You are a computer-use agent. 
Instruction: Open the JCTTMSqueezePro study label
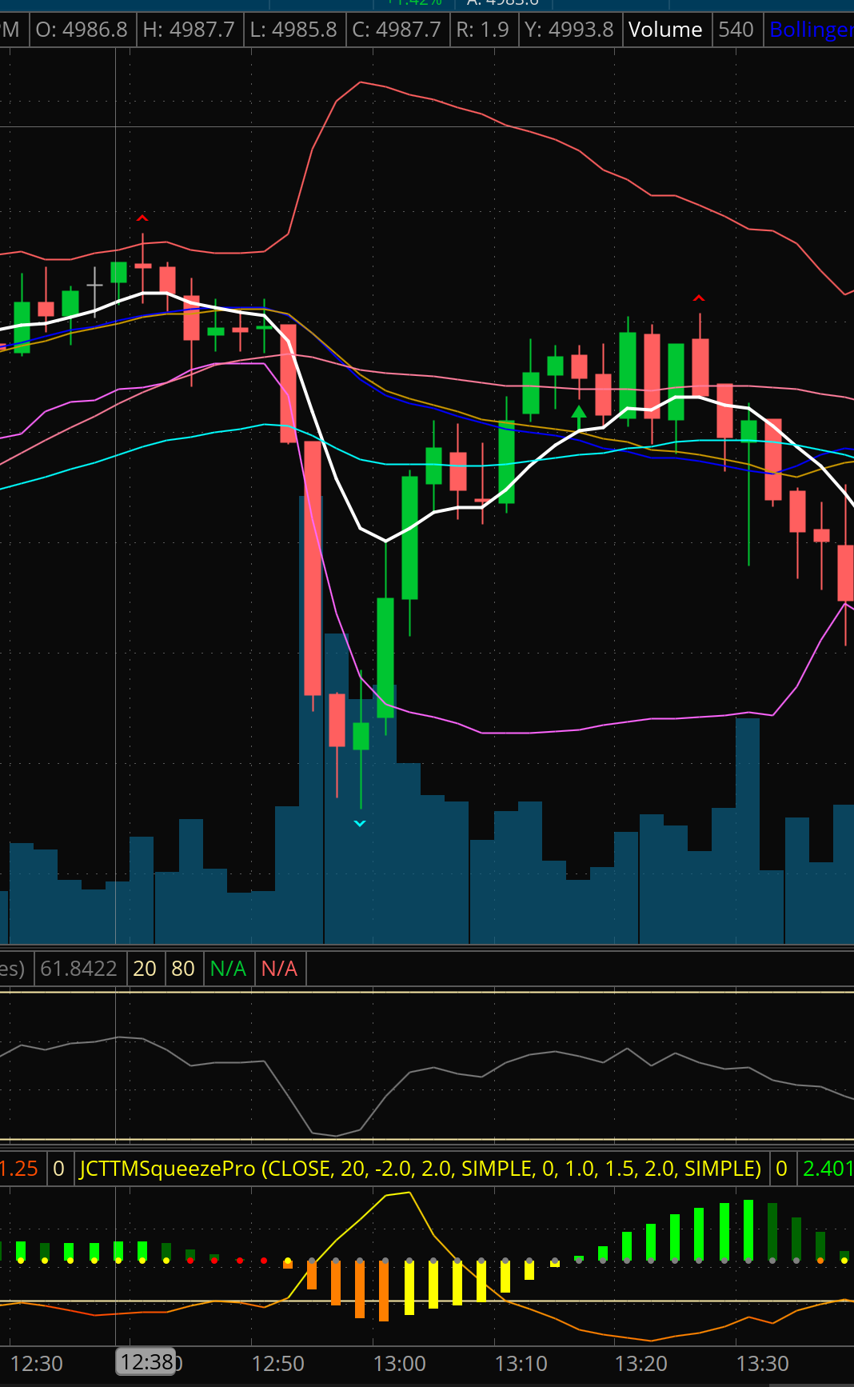click(x=420, y=1169)
